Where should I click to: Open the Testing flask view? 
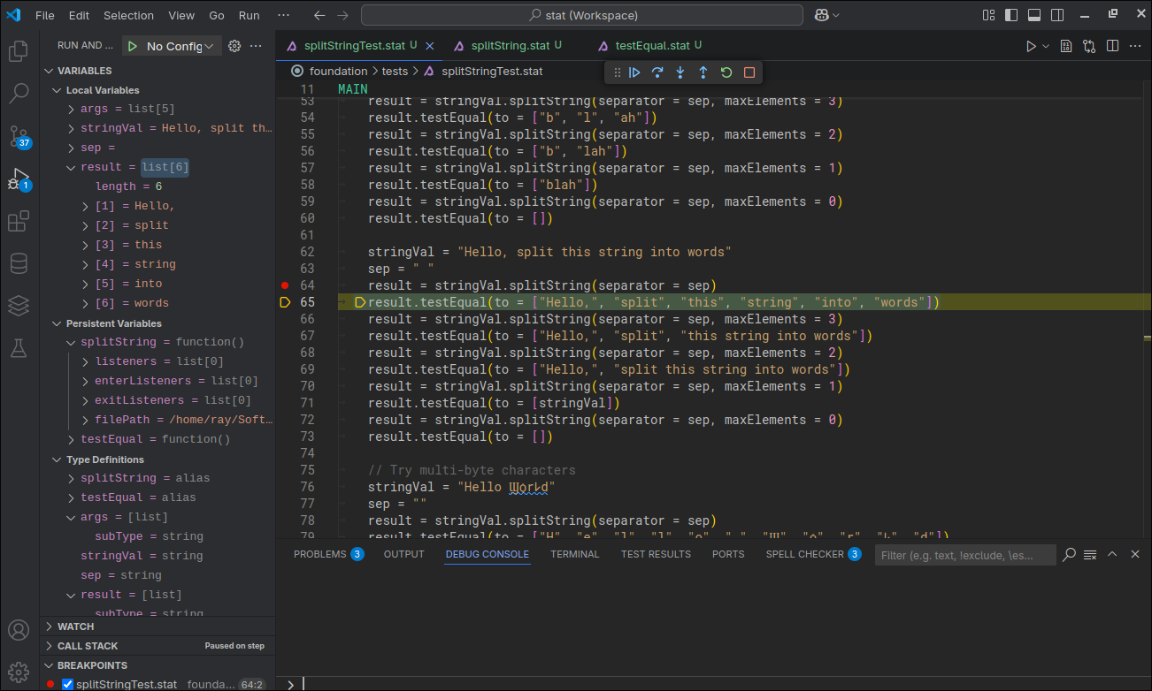(x=19, y=348)
